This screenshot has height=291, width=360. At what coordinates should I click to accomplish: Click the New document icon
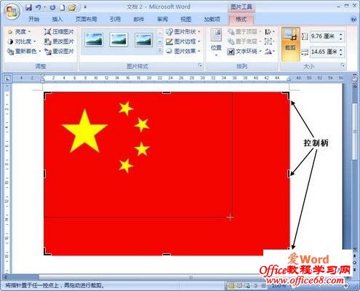[62, 7]
